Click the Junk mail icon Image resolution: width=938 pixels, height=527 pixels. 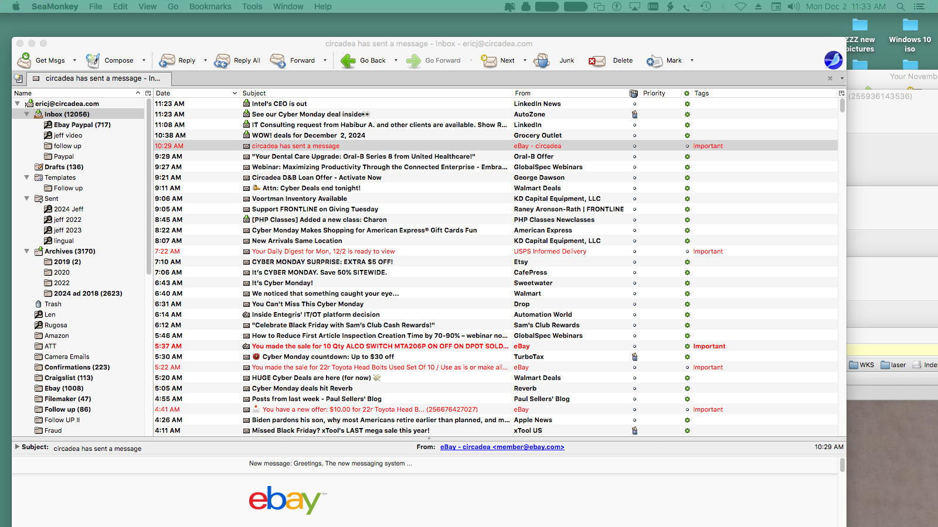(x=542, y=60)
